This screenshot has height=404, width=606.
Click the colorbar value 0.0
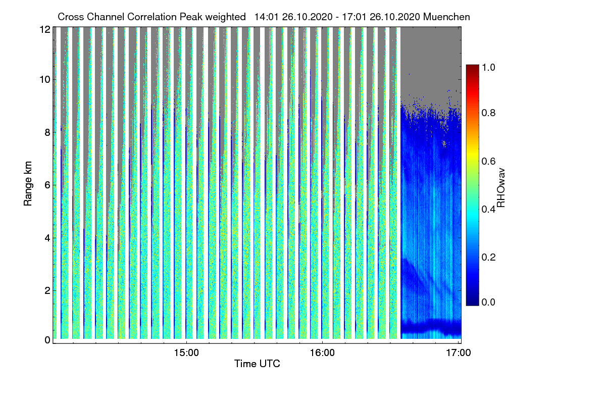pyautogui.click(x=489, y=302)
